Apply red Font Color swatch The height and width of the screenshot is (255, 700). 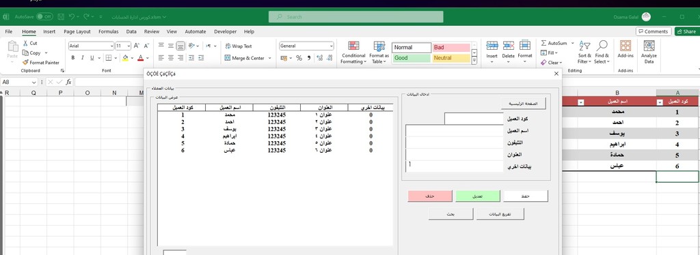click(141, 58)
